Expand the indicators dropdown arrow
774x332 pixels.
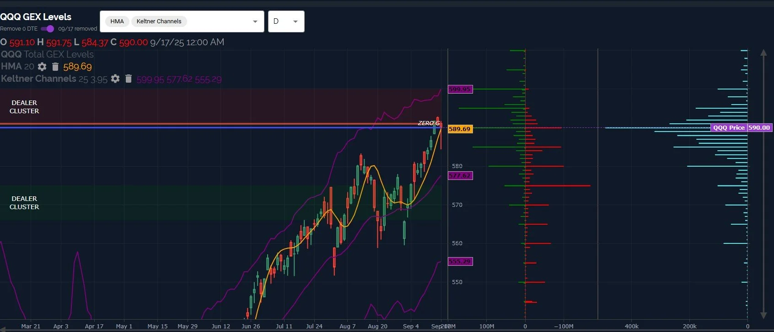tap(255, 21)
